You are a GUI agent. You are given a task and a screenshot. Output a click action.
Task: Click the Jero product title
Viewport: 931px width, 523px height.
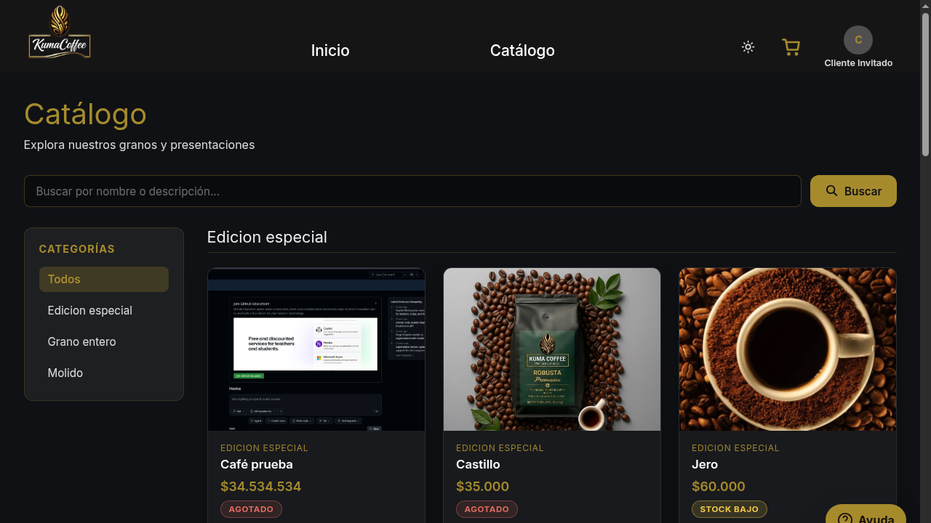tap(705, 464)
